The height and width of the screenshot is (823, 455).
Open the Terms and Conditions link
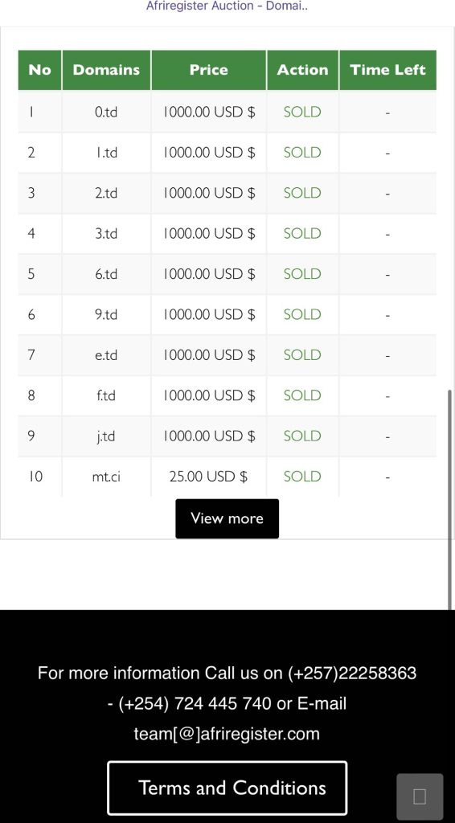click(x=227, y=788)
